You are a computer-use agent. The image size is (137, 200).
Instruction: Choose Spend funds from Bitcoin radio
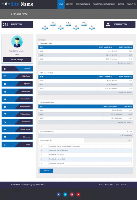[41, 163]
